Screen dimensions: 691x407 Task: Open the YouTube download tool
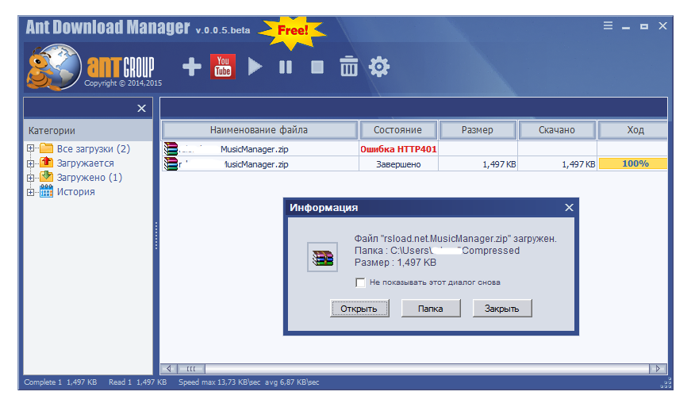[x=223, y=67]
